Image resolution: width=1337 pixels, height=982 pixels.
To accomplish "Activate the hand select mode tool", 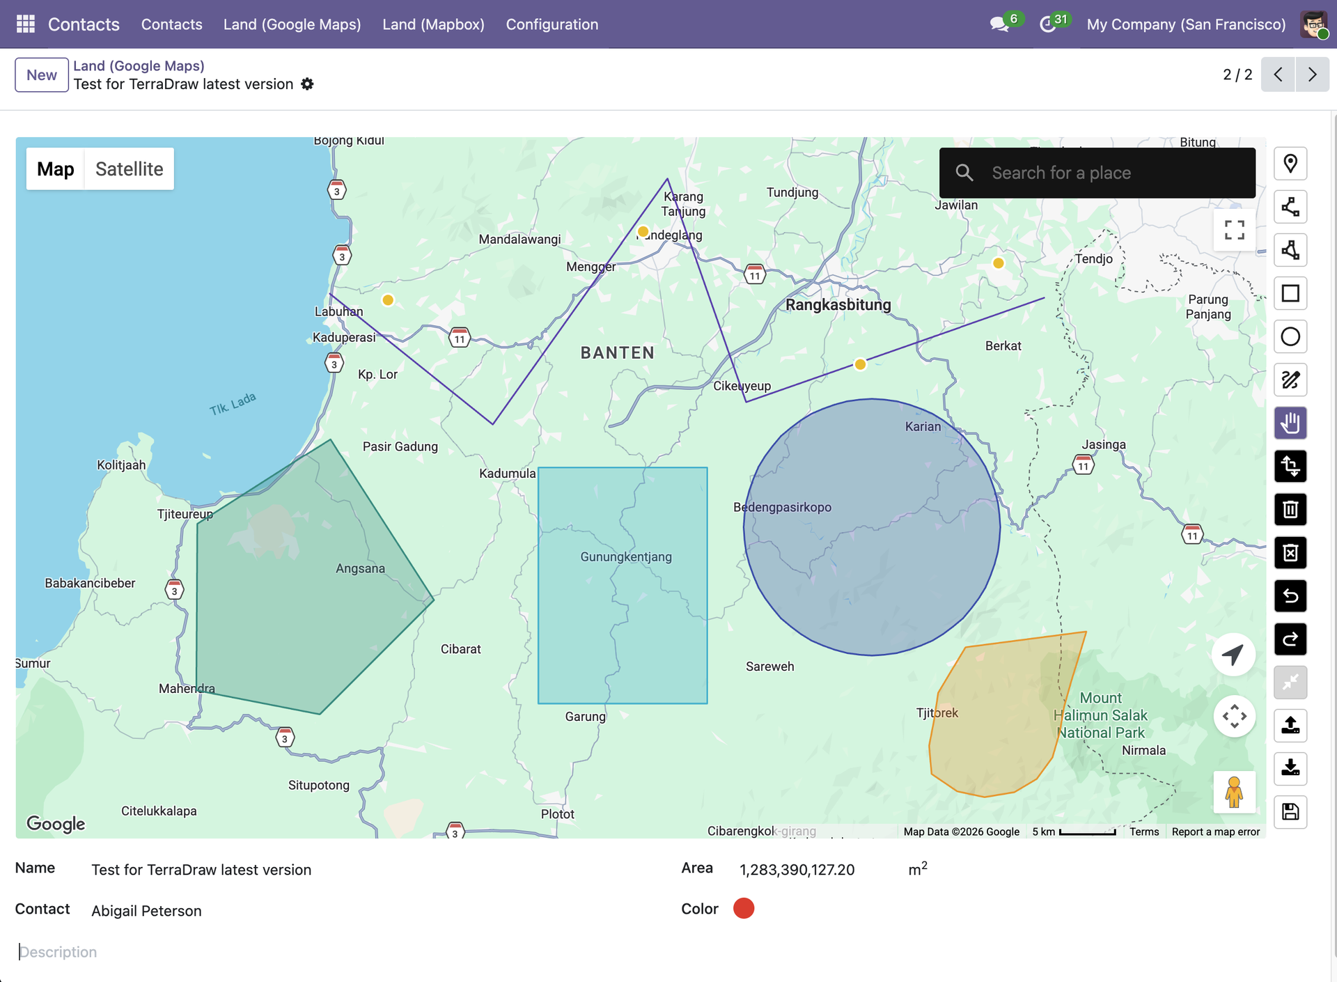I will [1290, 423].
